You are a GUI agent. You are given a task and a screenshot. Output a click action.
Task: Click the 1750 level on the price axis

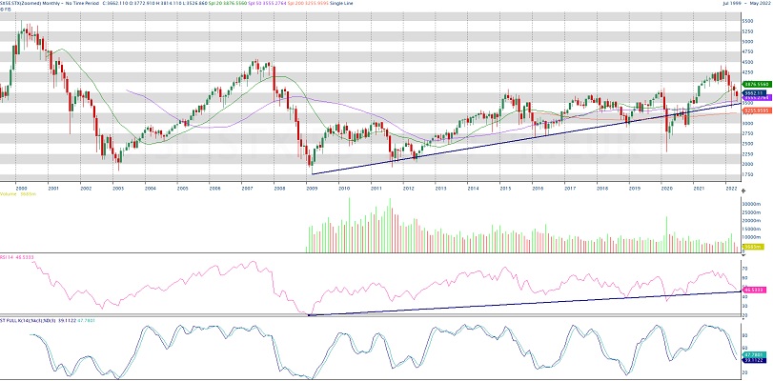tap(748, 174)
